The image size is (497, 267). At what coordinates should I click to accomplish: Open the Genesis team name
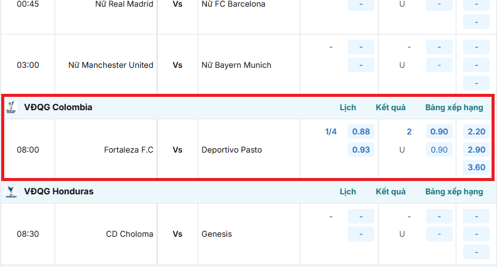(x=217, y=234)
